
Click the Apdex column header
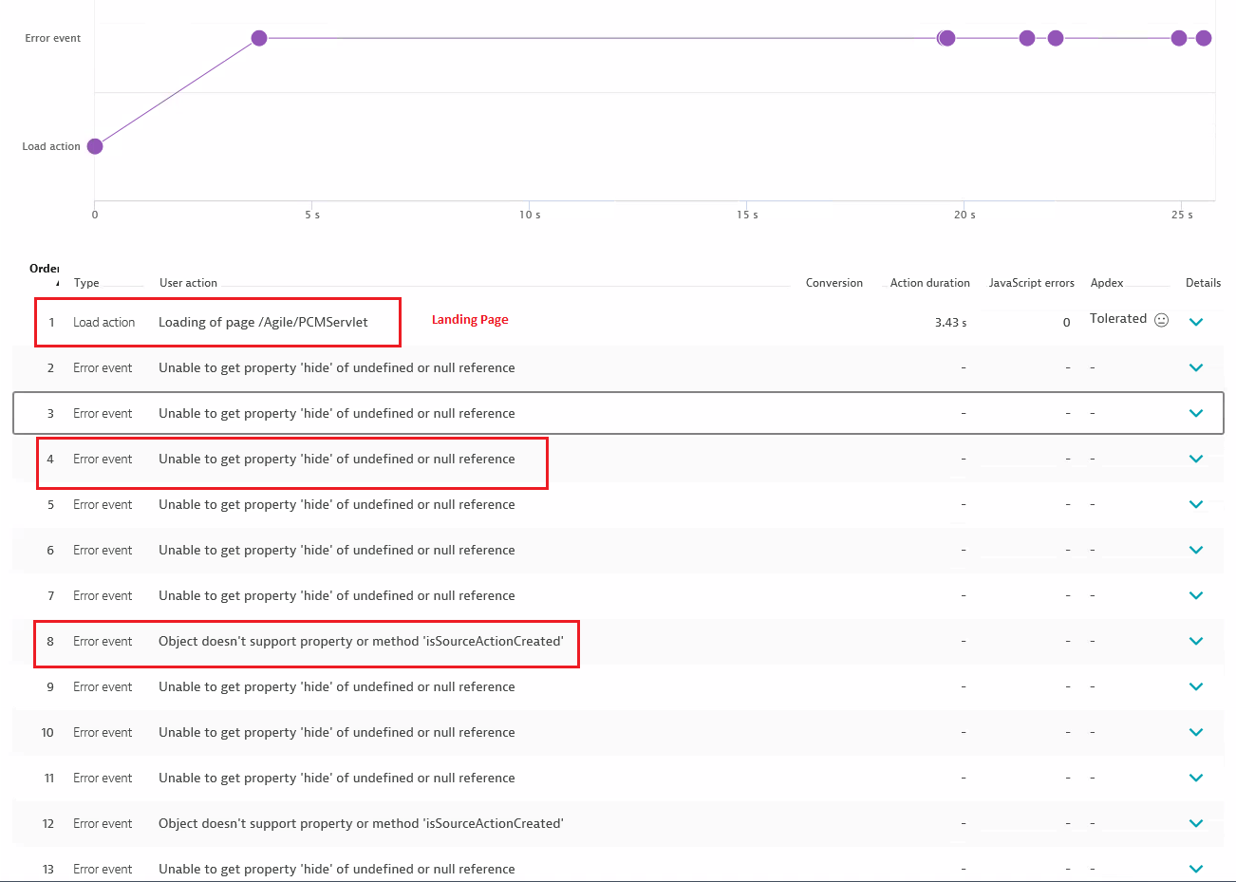pyautogui.click(x=1106, y=283)
